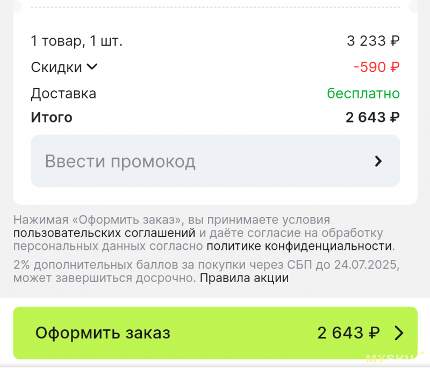Click the 1 товар, 1 шт. label
430x368 pixels.
(x=76, y=41)
